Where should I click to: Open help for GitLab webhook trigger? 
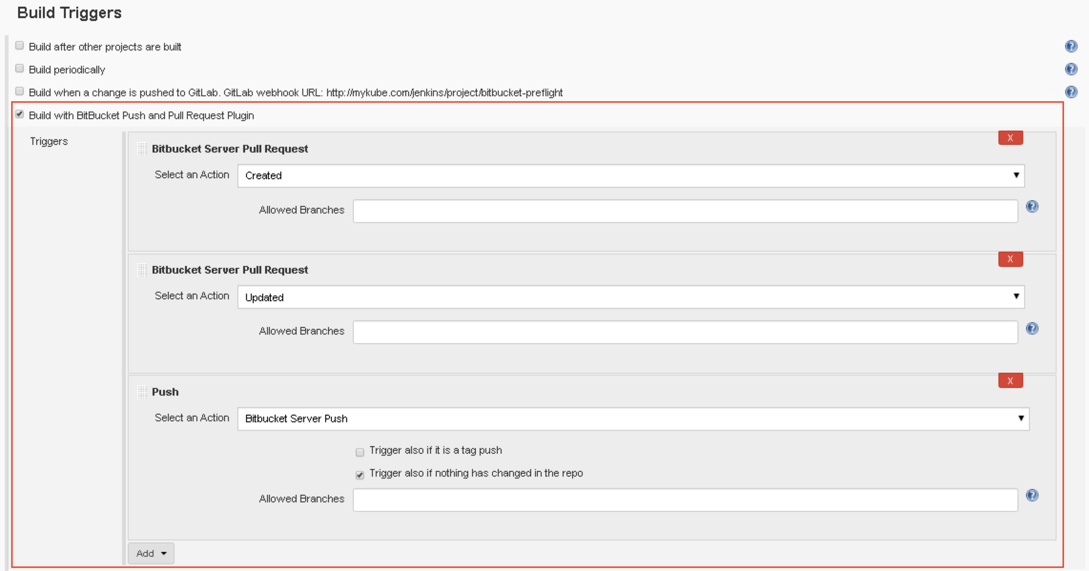(x=1071, y=92)
